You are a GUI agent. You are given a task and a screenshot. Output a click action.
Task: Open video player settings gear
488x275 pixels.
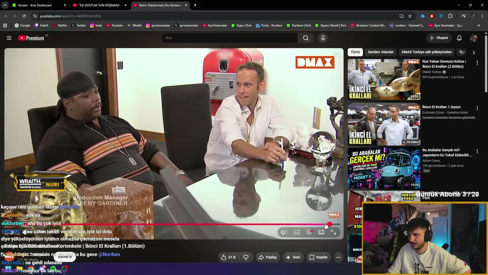309,232
